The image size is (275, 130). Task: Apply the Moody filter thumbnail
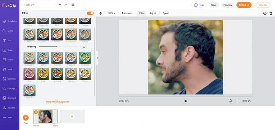71,74
